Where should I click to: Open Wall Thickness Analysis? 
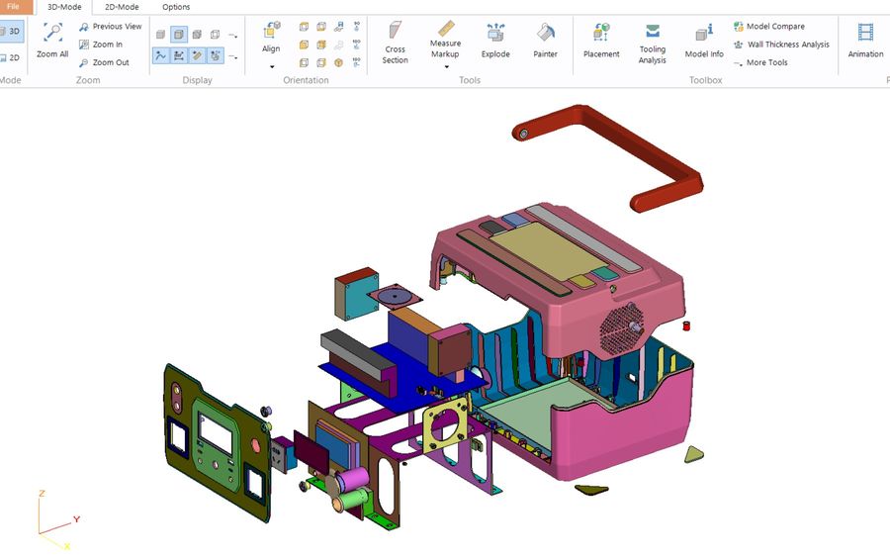(781, 45)
